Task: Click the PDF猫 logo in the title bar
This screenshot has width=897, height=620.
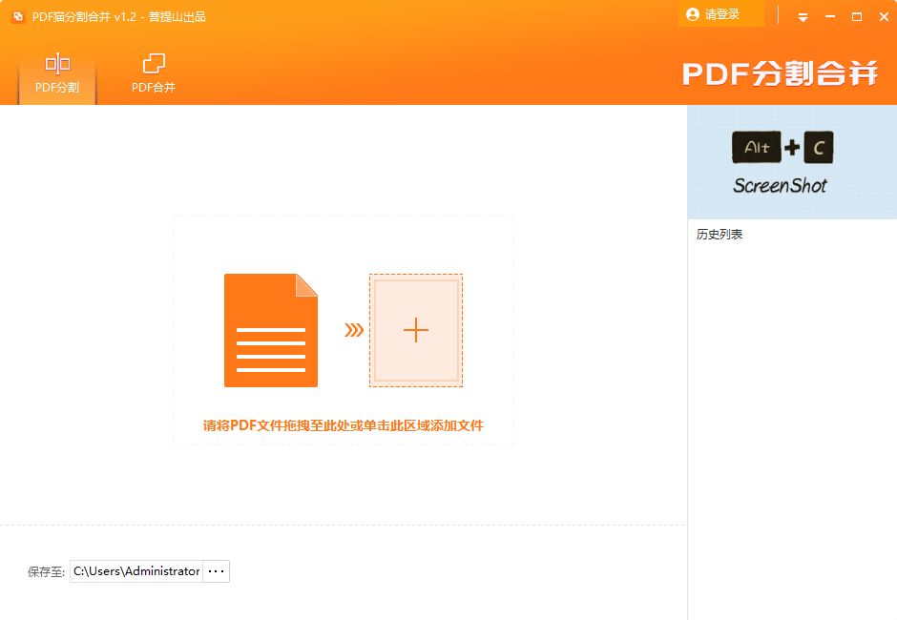Action: click(16, 16)
